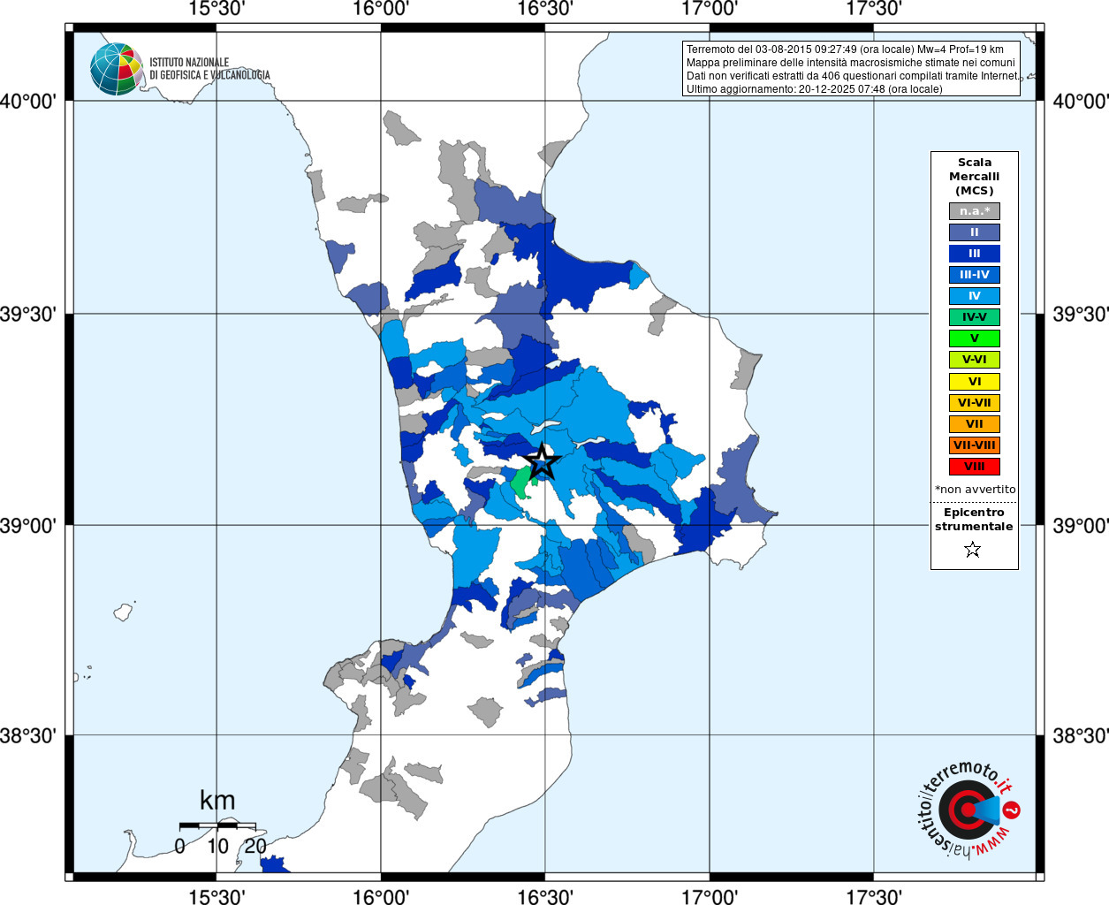This screenshot has height=905, width=1109.
Task: Click the epicenter star on the map
Action: coord(543,460)
